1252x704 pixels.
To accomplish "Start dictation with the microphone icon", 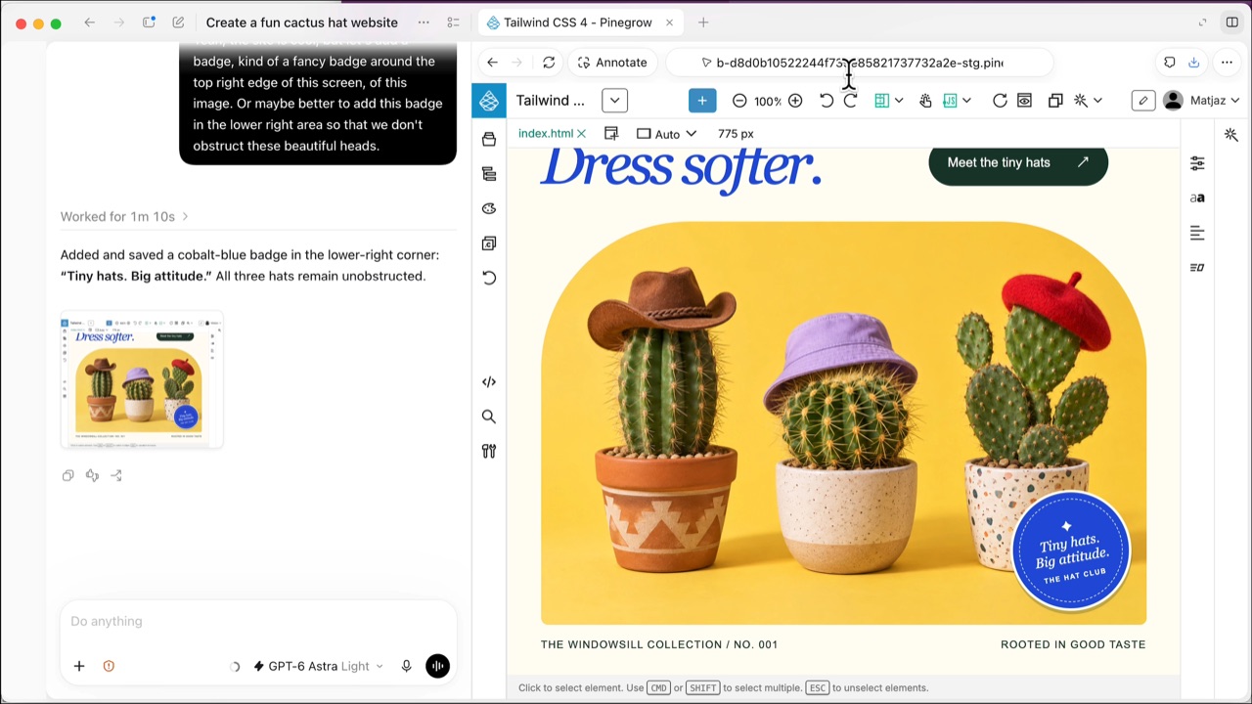I will (x=406, y=666).
